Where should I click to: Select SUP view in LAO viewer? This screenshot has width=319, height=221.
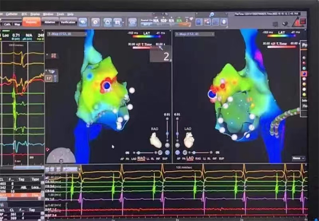pos(221,159)
